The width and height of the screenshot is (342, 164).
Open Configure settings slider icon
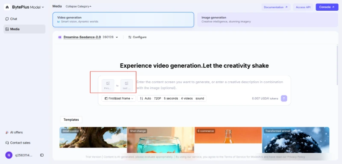point(130,37)
